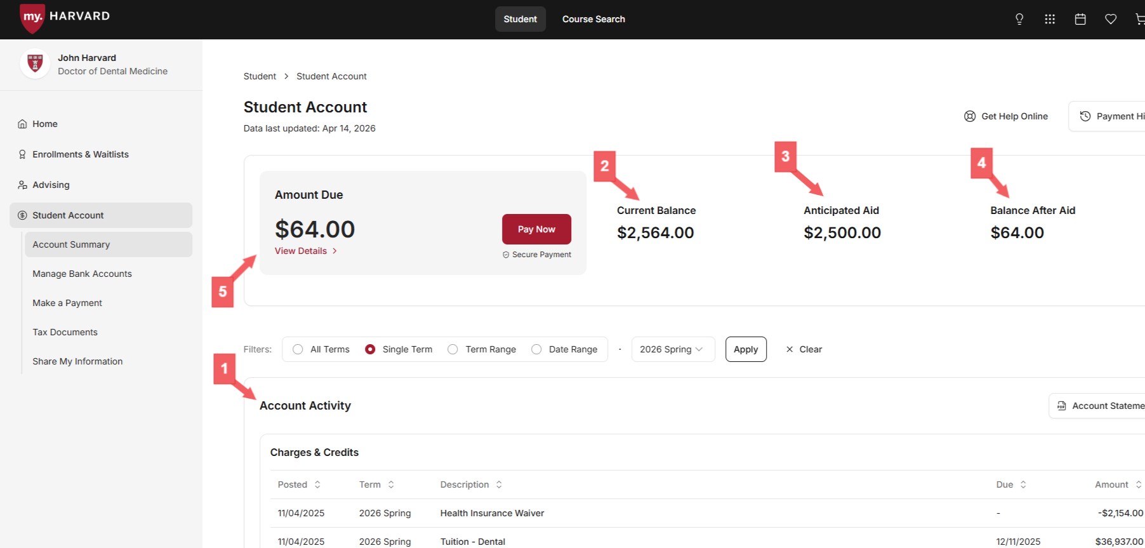Click John Harvard's profile avatar
This screenshot has height=548, width=1145.
[x=35, y=63]
